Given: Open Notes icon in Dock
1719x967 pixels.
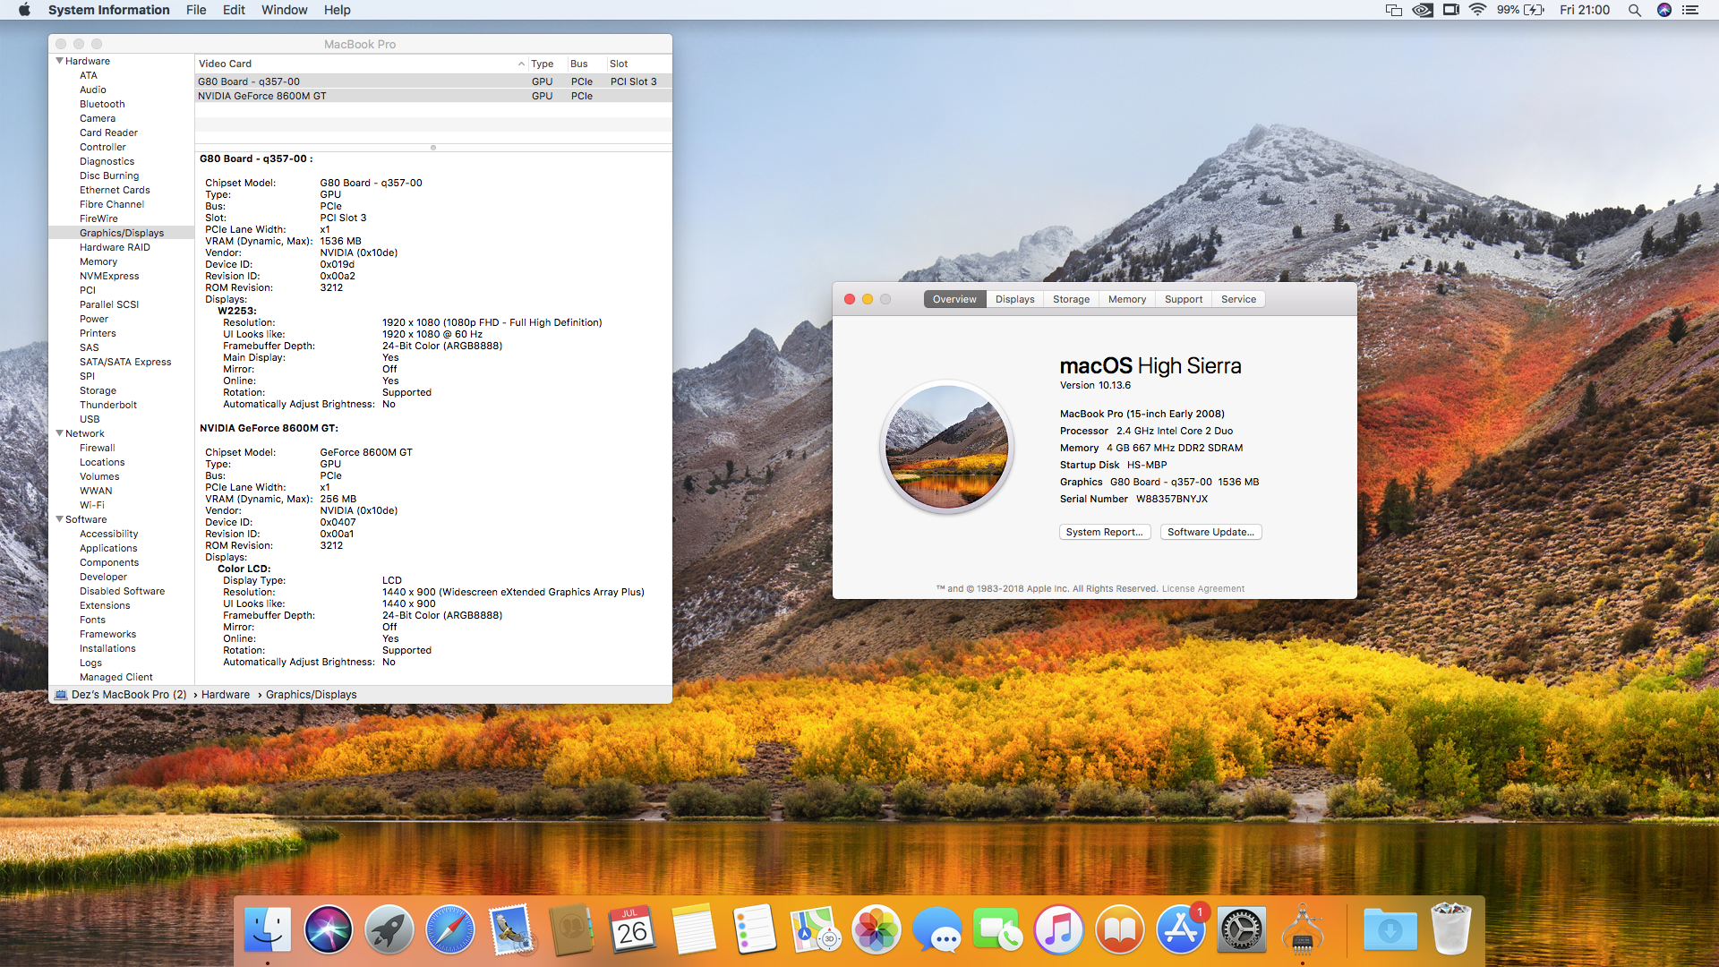Looking at the screenshot, I should (694, 930).
